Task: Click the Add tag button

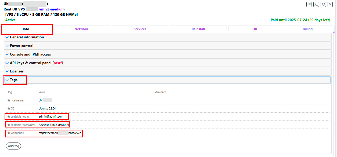Action: click(13, 146)
